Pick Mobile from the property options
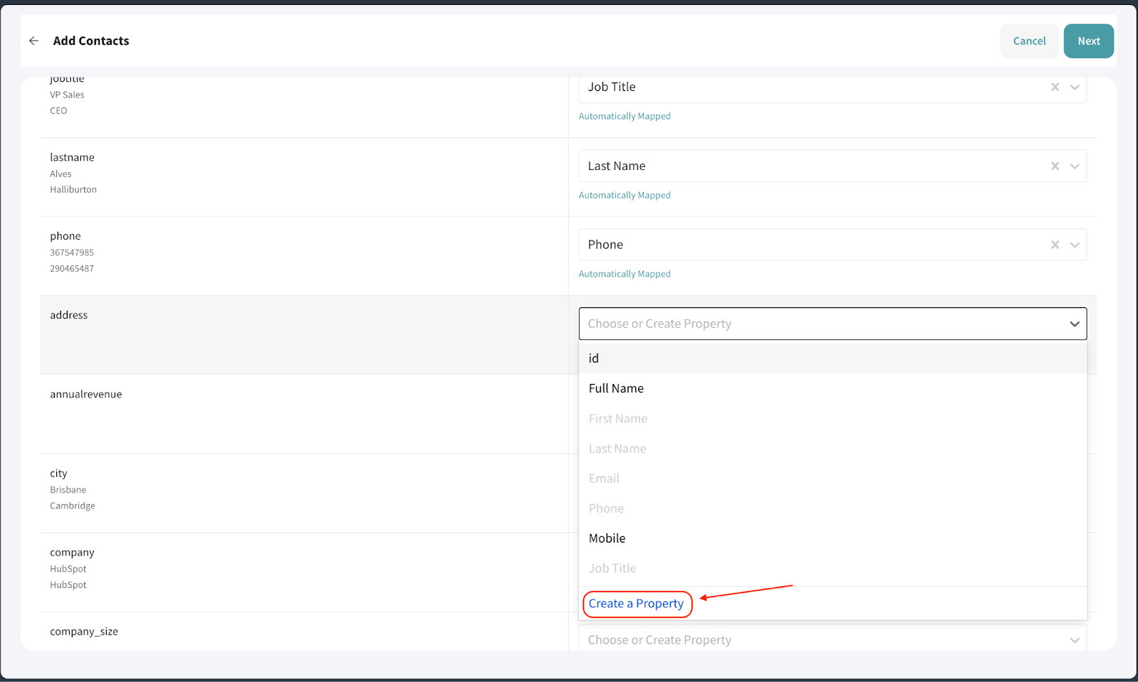Image resolution: width=1138 pixels, height=682 pixels. pos(607,538)
